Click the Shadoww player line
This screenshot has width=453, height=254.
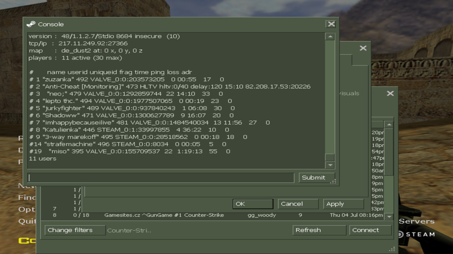coord(131,115)
